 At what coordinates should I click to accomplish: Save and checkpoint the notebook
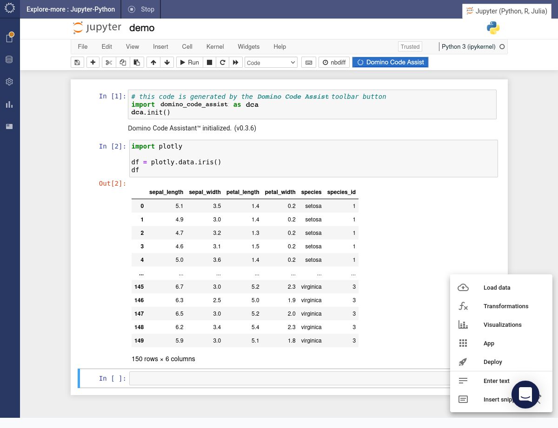click(x=77, y=62)
